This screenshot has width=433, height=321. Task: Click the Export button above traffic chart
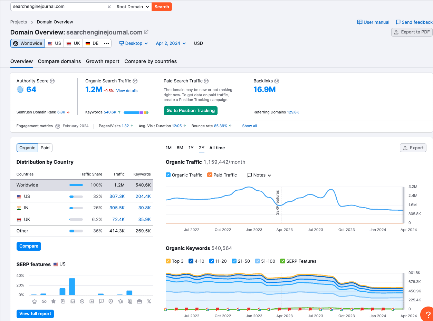(x=413, y=148)
